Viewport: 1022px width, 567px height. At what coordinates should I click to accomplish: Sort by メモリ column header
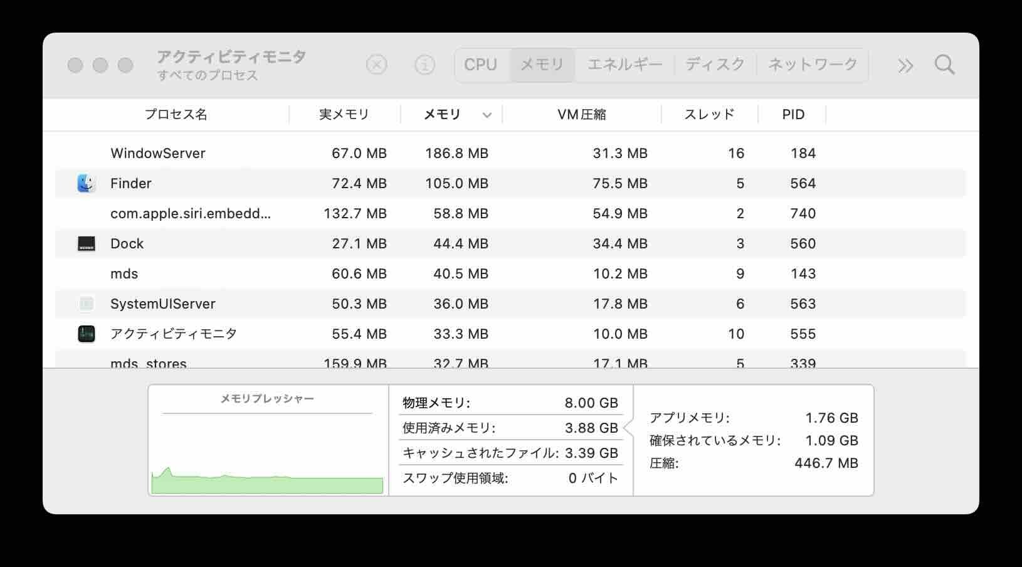442,114
